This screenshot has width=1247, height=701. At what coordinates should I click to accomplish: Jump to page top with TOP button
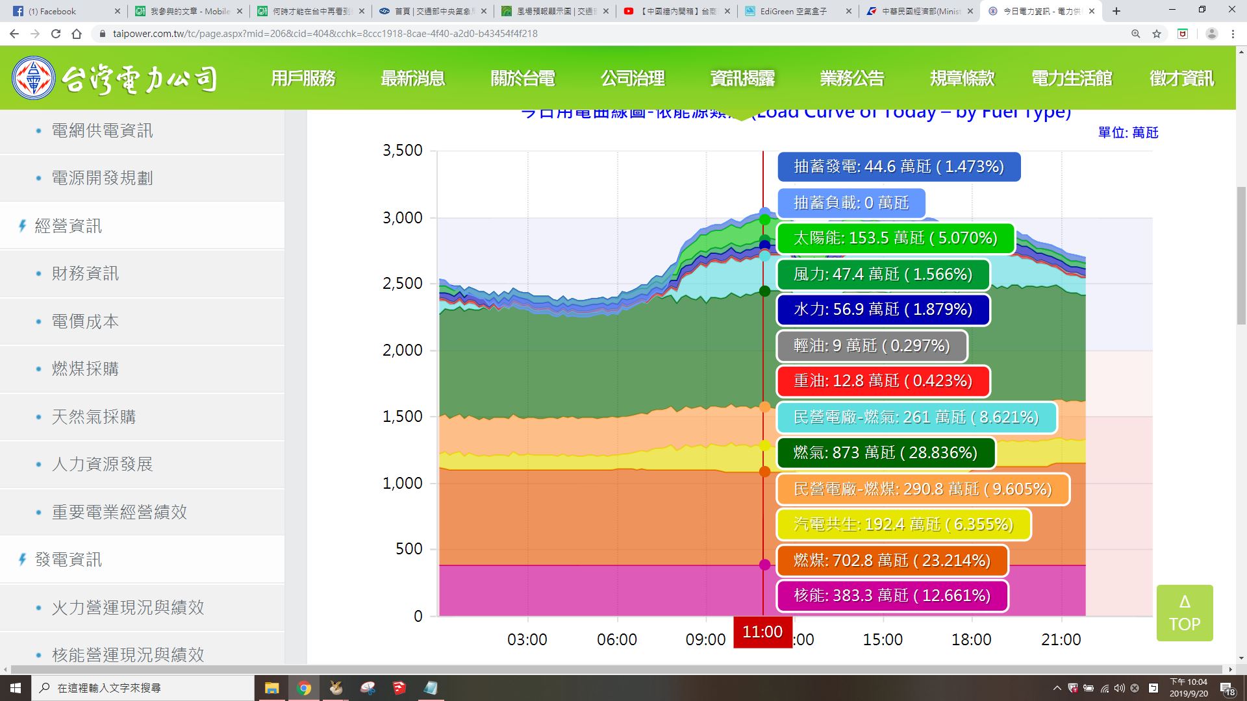point(1185,613)
